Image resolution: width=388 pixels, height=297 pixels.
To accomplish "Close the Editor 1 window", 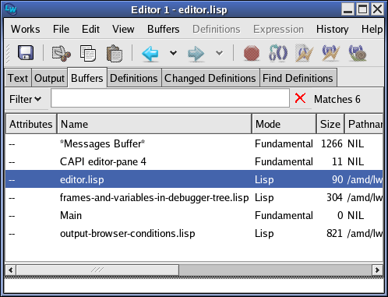I will pos(377,9).
